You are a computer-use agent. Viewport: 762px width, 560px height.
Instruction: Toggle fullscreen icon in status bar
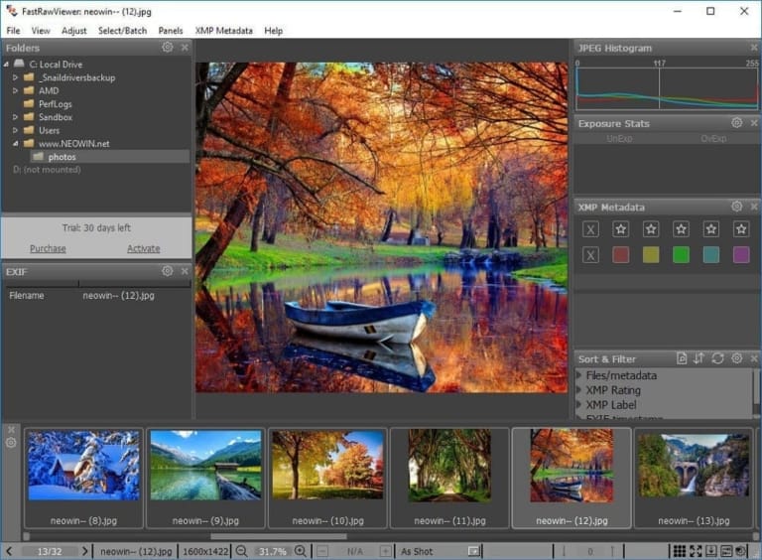click(696, 551)
